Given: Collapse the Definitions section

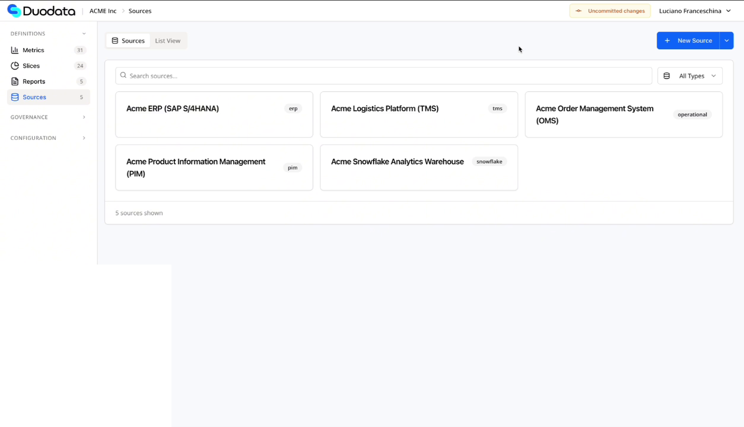Looking at the screenshot, I should tap(84, 34).
